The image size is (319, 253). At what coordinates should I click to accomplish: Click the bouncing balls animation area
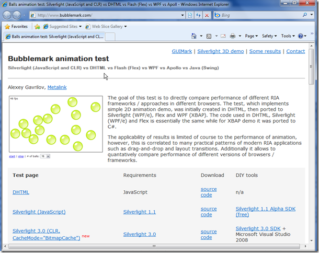coord(56,124)
